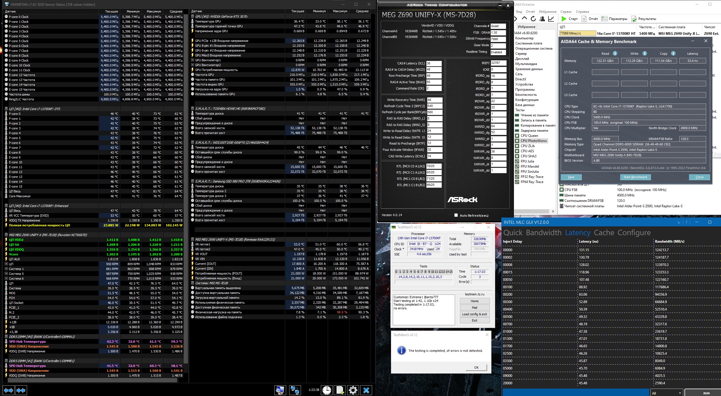Image resolution: width=721 pixels, height=396 pixels.
Task: Toggle Auto Refresh checkbox in Timing Configurator
Action: [x=456, y=215]
